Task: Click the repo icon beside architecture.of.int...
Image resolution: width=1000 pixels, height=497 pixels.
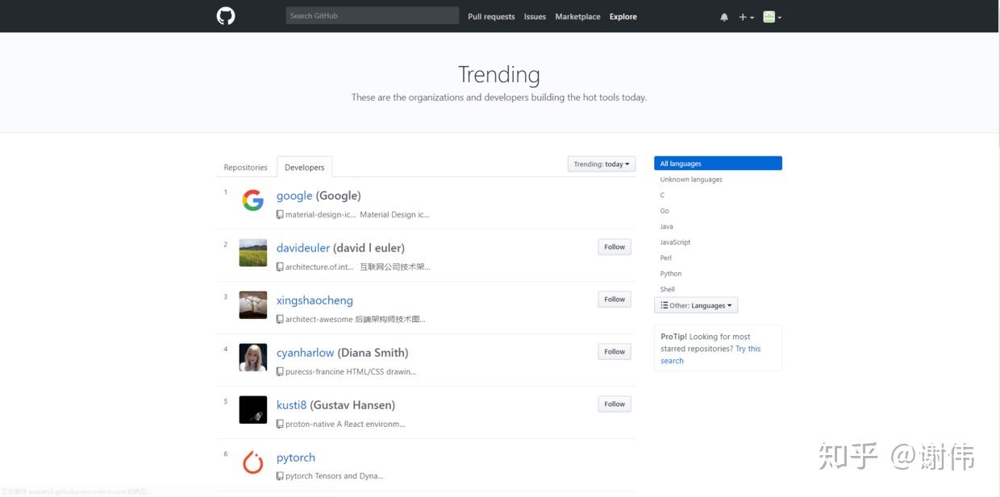Action: 280,267
